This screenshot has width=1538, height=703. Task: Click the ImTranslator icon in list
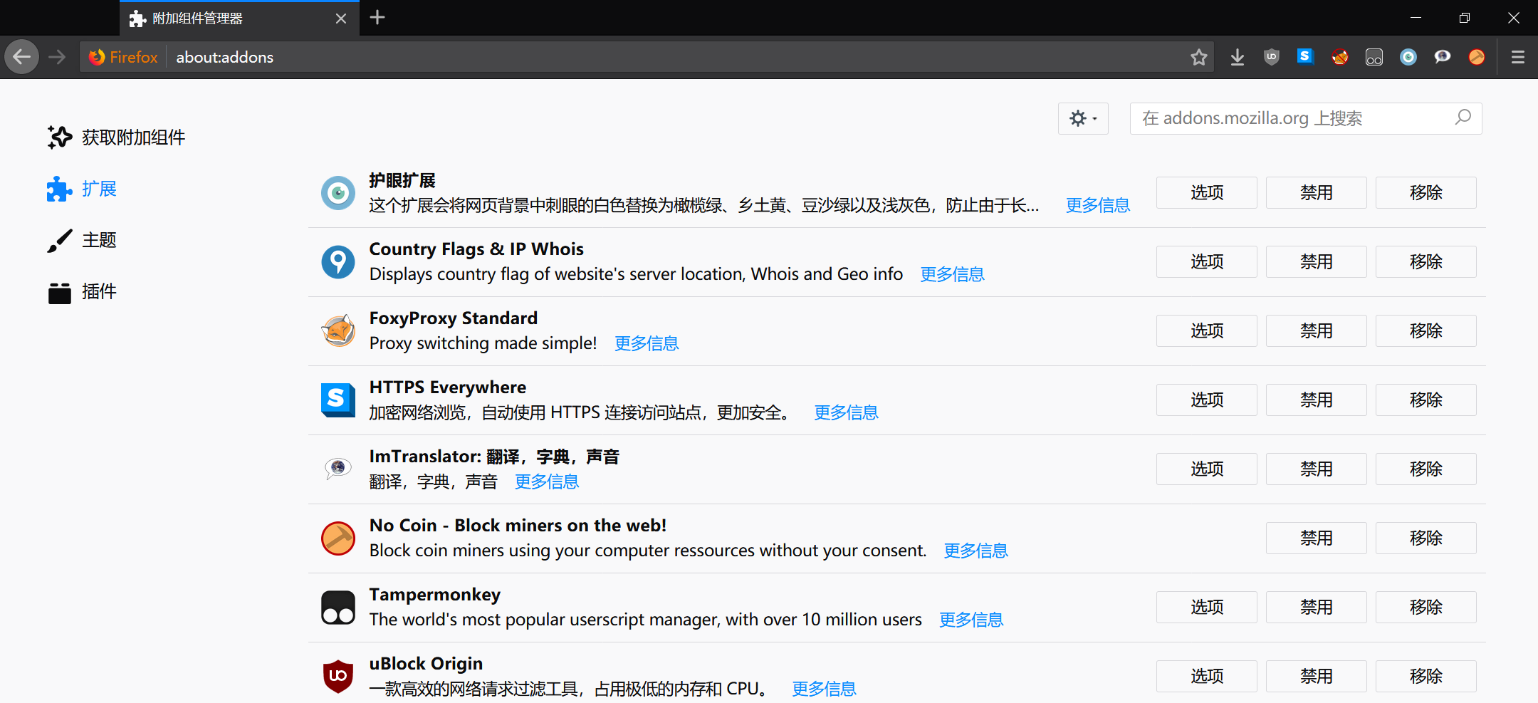(338, 469)
